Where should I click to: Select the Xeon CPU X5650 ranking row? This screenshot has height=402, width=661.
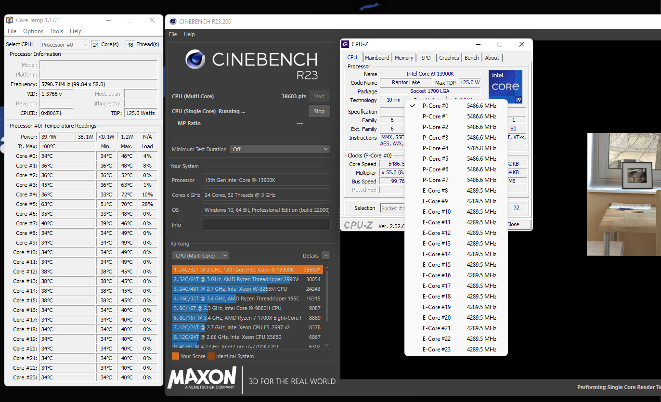pyautogui.click(x=247, y=337)
